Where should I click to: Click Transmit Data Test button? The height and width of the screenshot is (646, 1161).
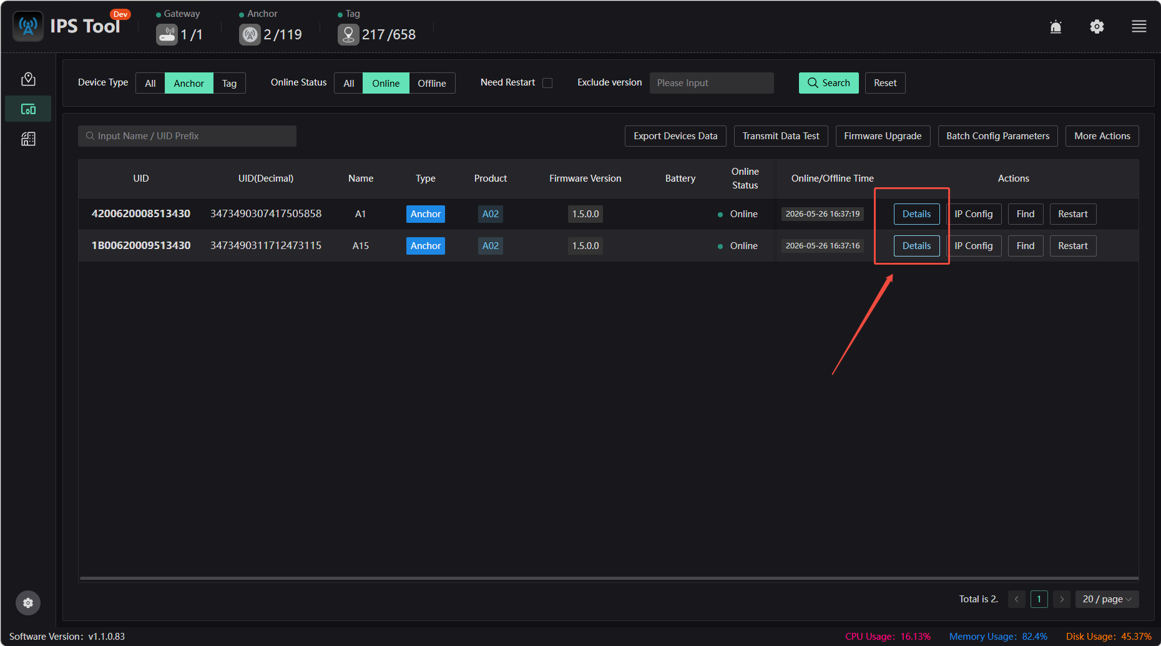click(x=781, y=136)
